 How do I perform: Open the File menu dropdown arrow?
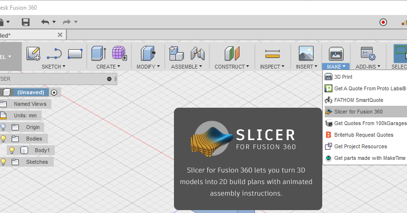(8, 22)
